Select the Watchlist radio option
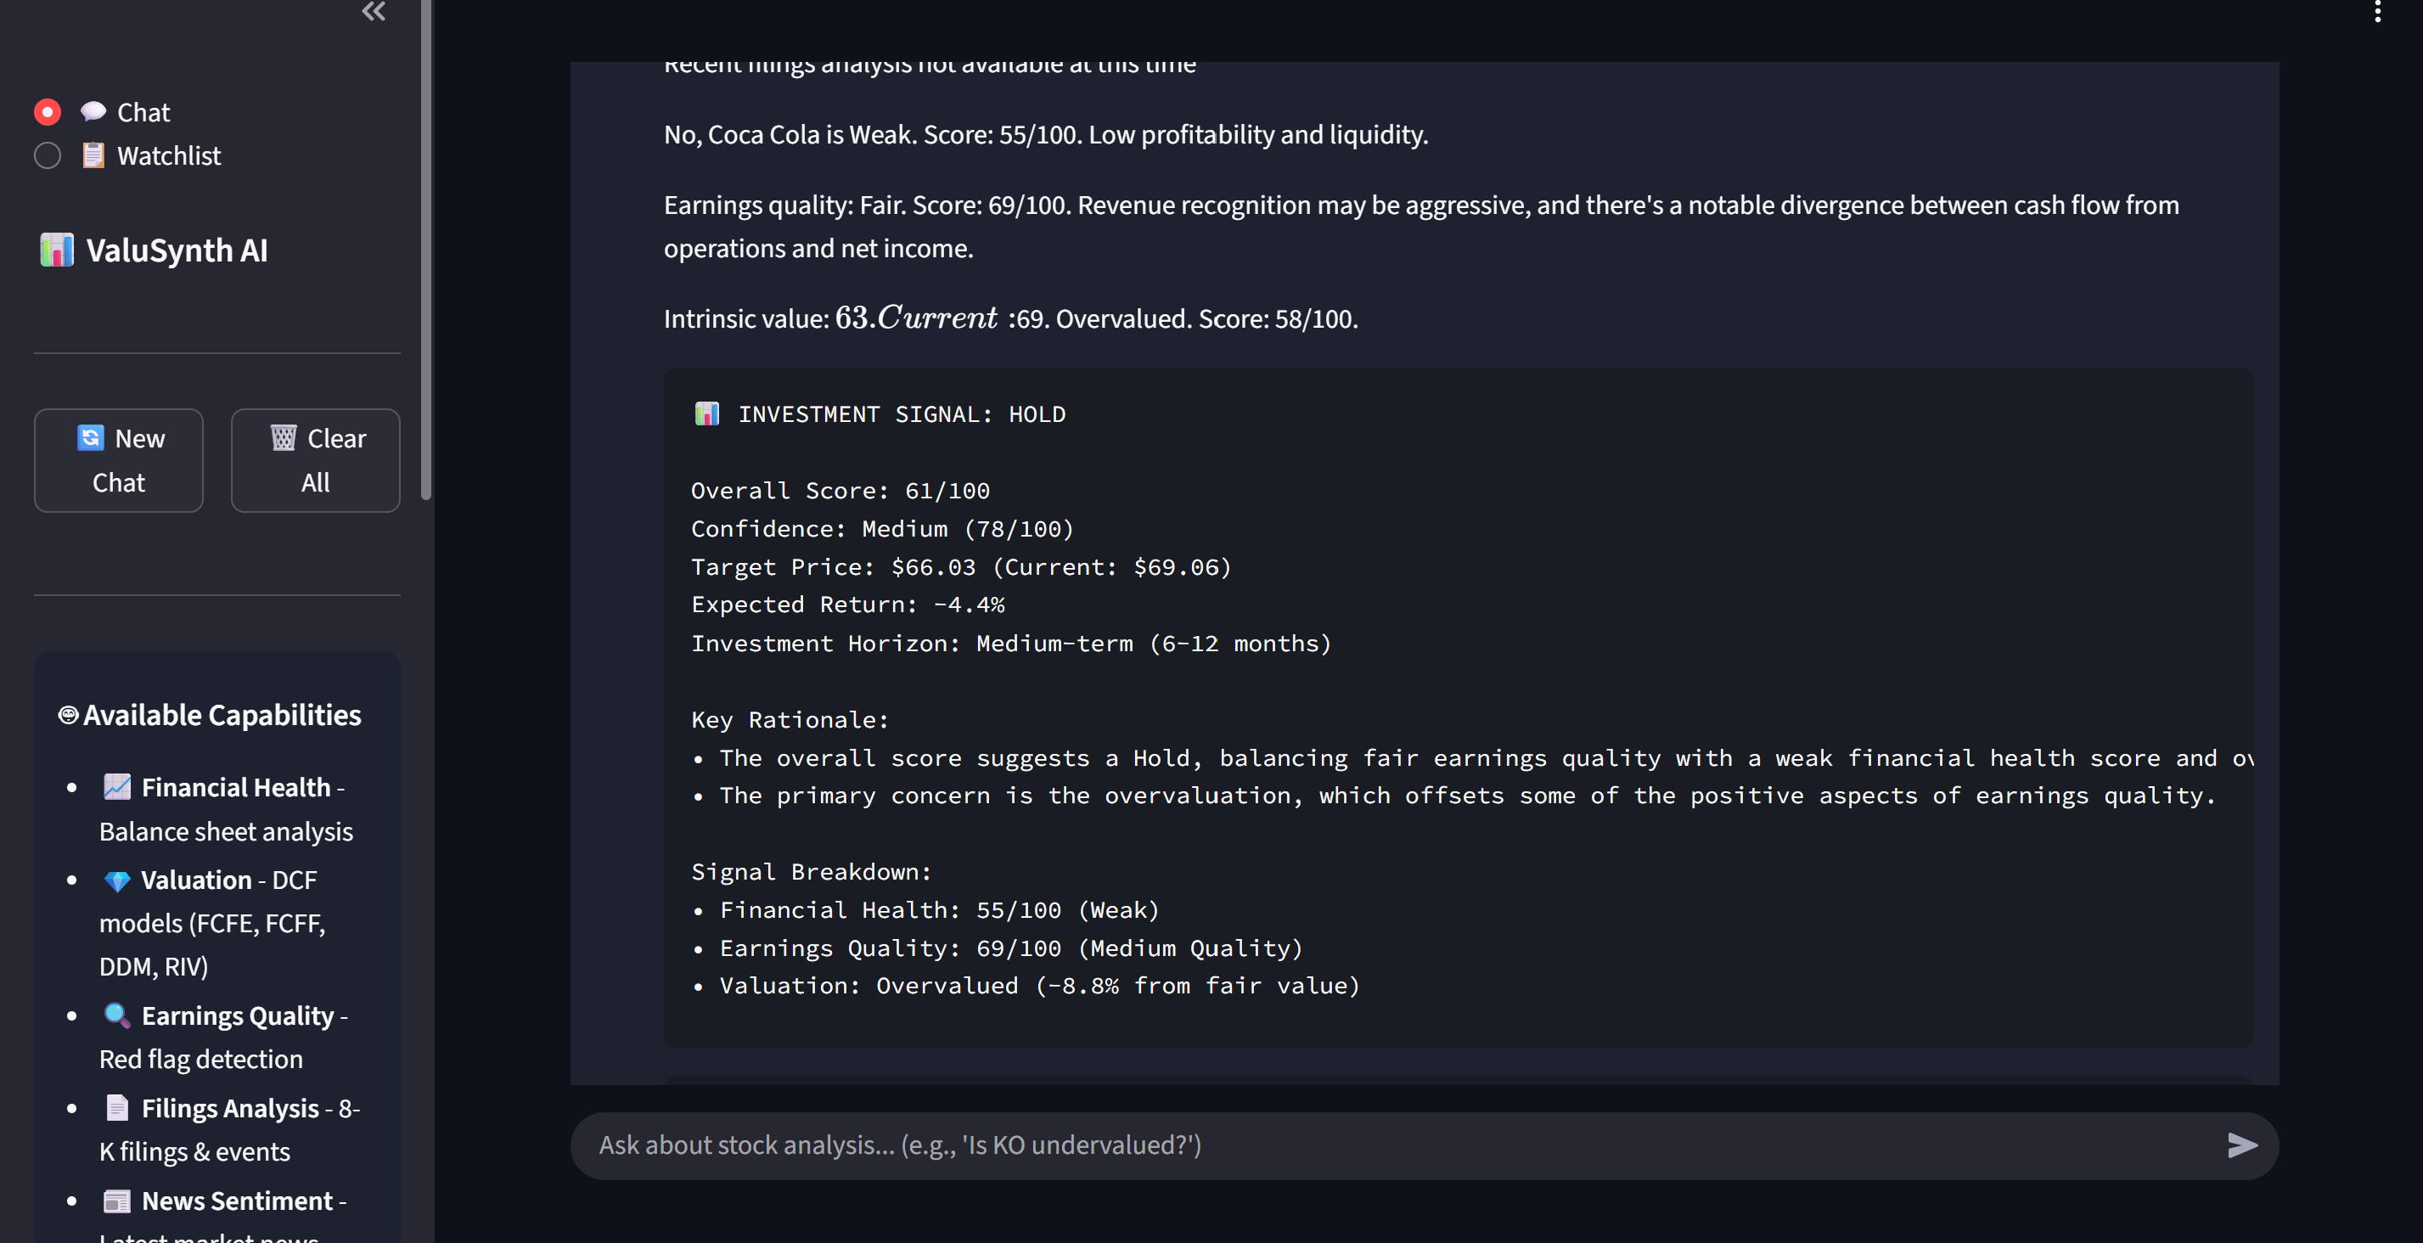 pyautogui.click(x=48, y=155)
